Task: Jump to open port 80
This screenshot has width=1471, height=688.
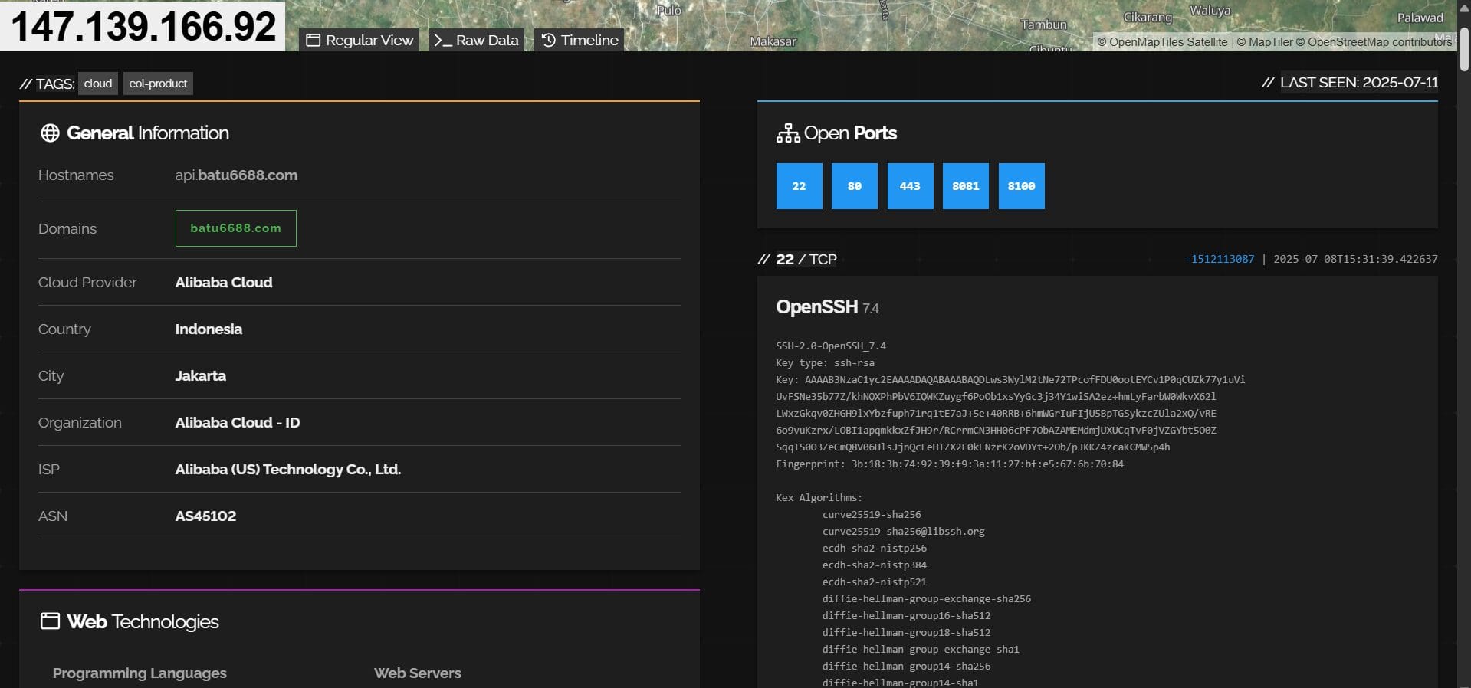Action: click(x=855, y=186)
